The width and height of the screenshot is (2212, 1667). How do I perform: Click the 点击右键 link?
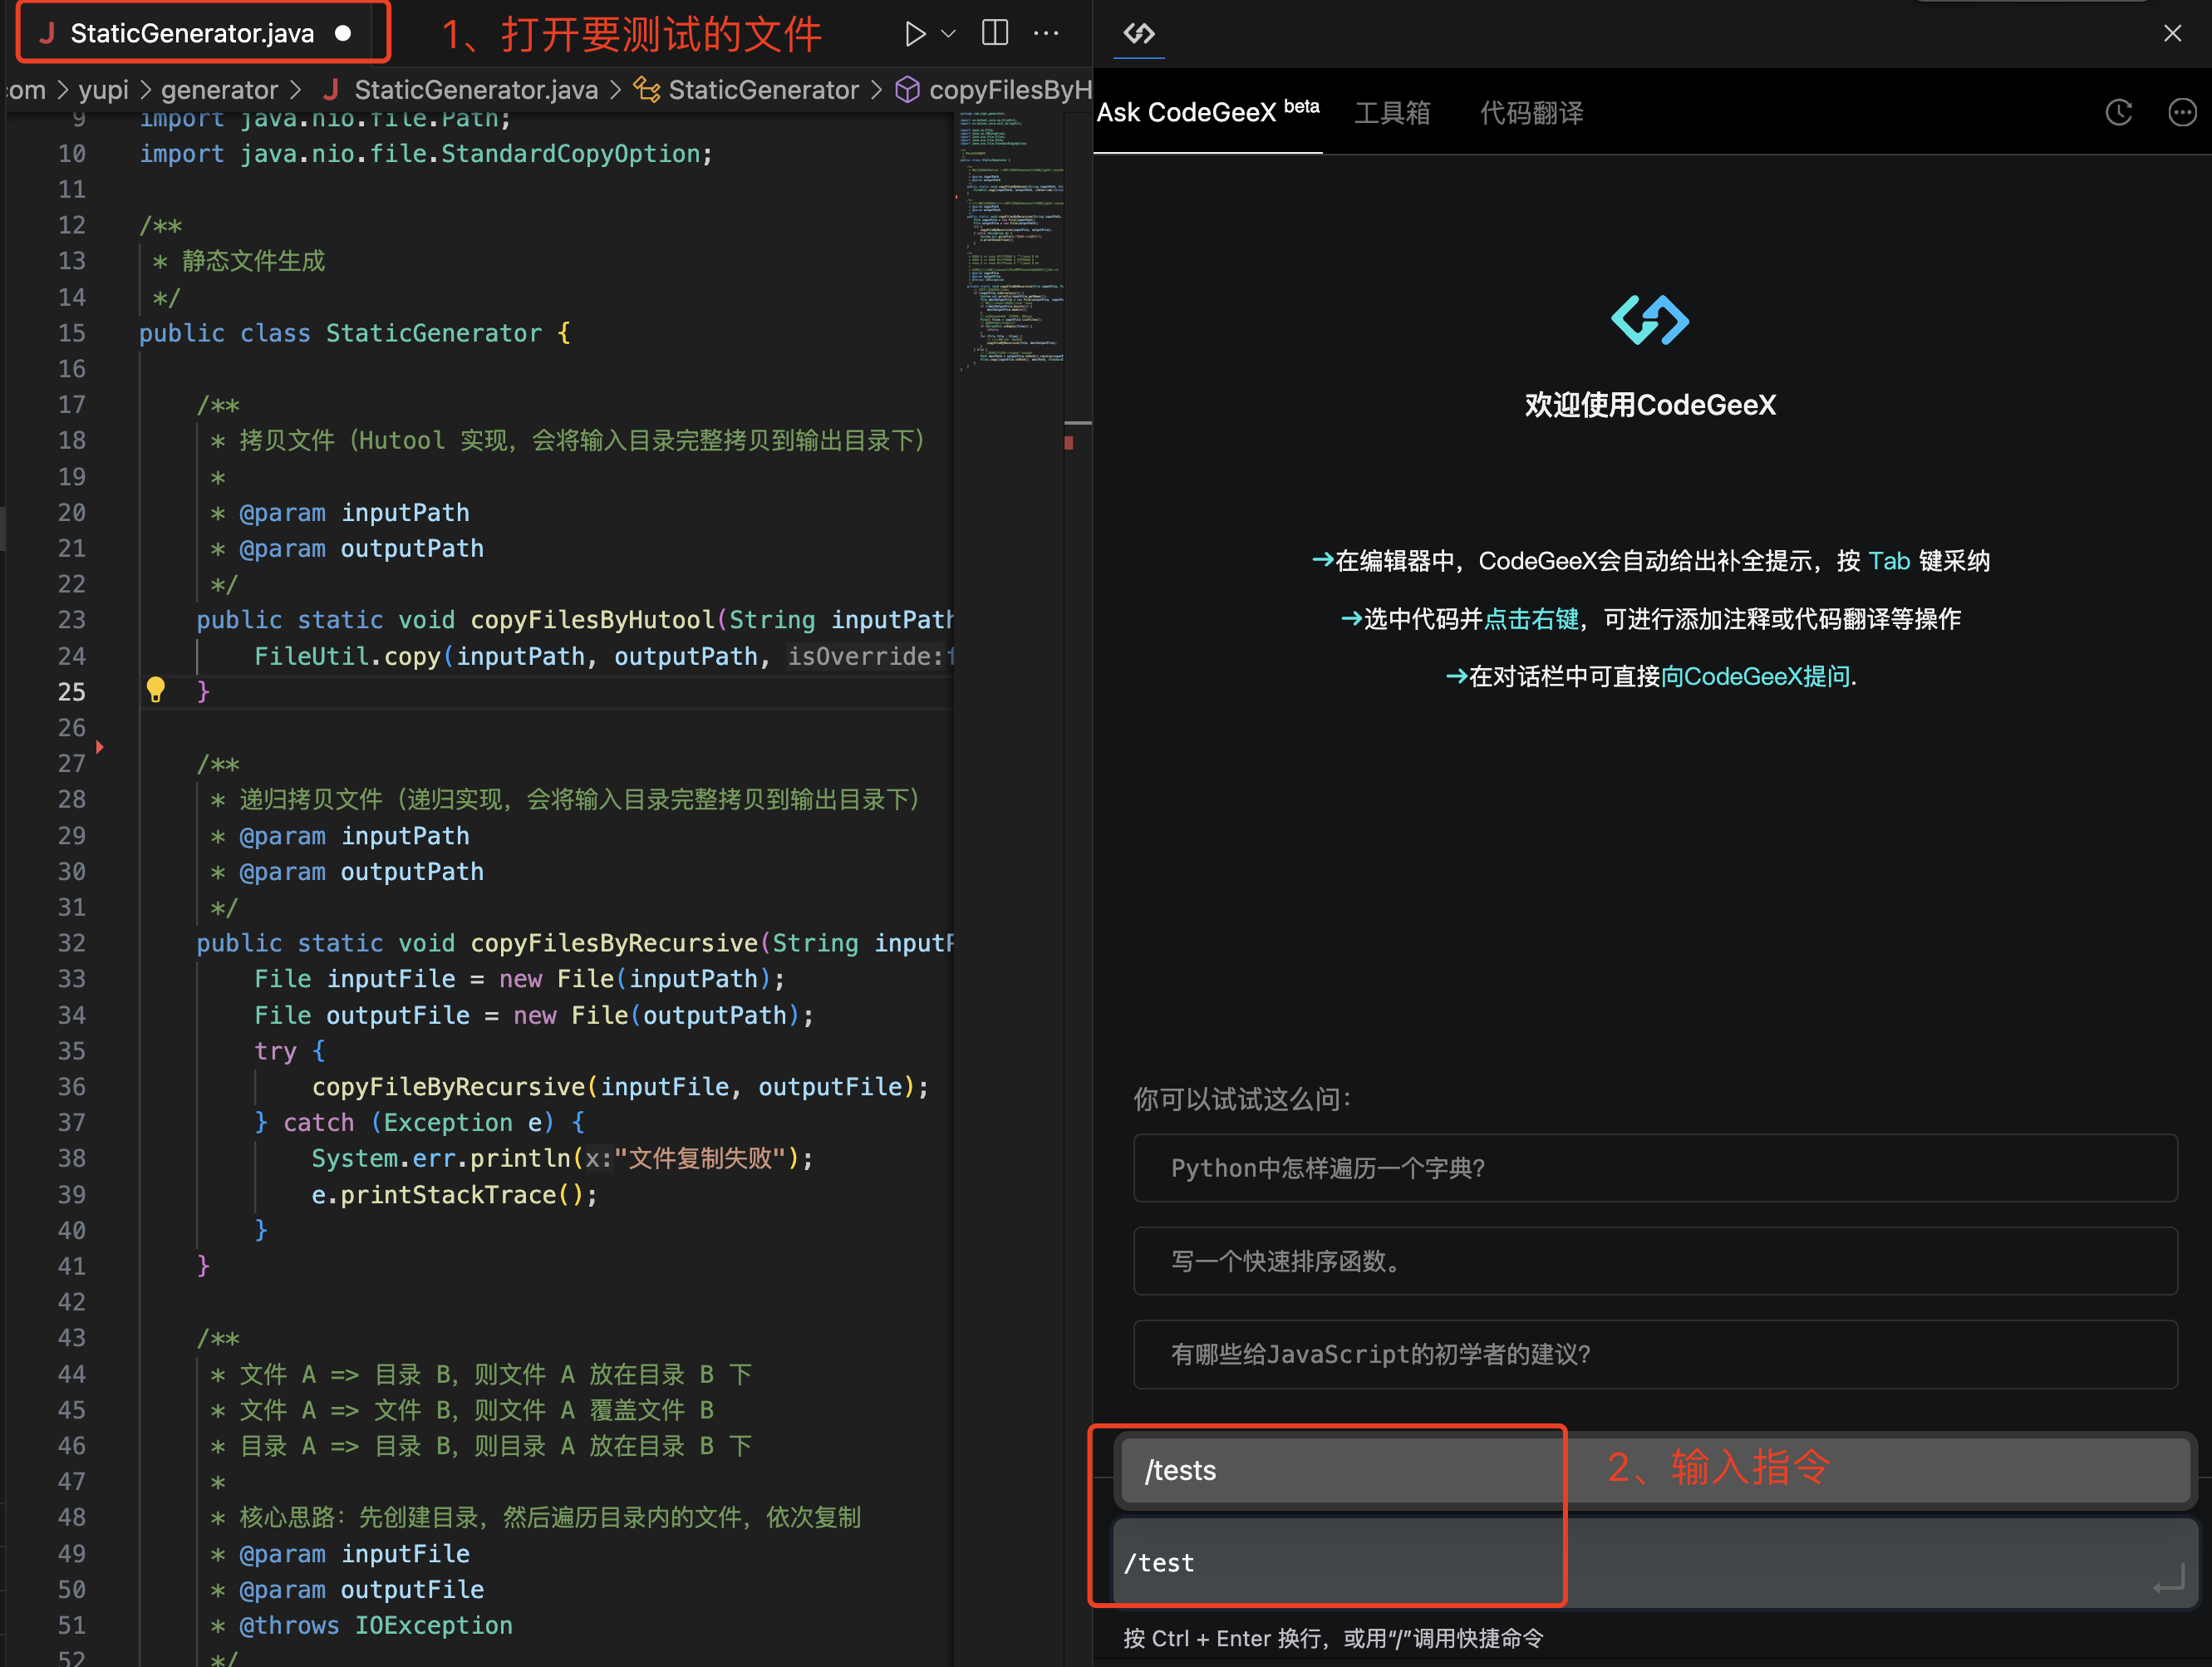point(1531,619)
